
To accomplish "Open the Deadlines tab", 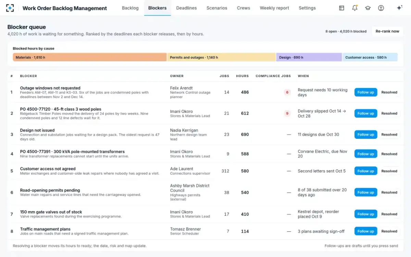I will coord(186,8).
